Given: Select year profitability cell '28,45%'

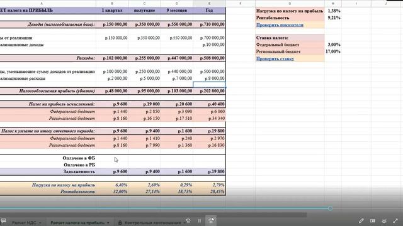Looking at the screenshot, I should 209,191.
